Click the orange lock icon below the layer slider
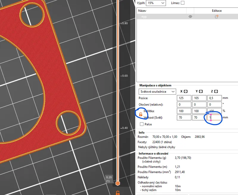 click(118, 193)
